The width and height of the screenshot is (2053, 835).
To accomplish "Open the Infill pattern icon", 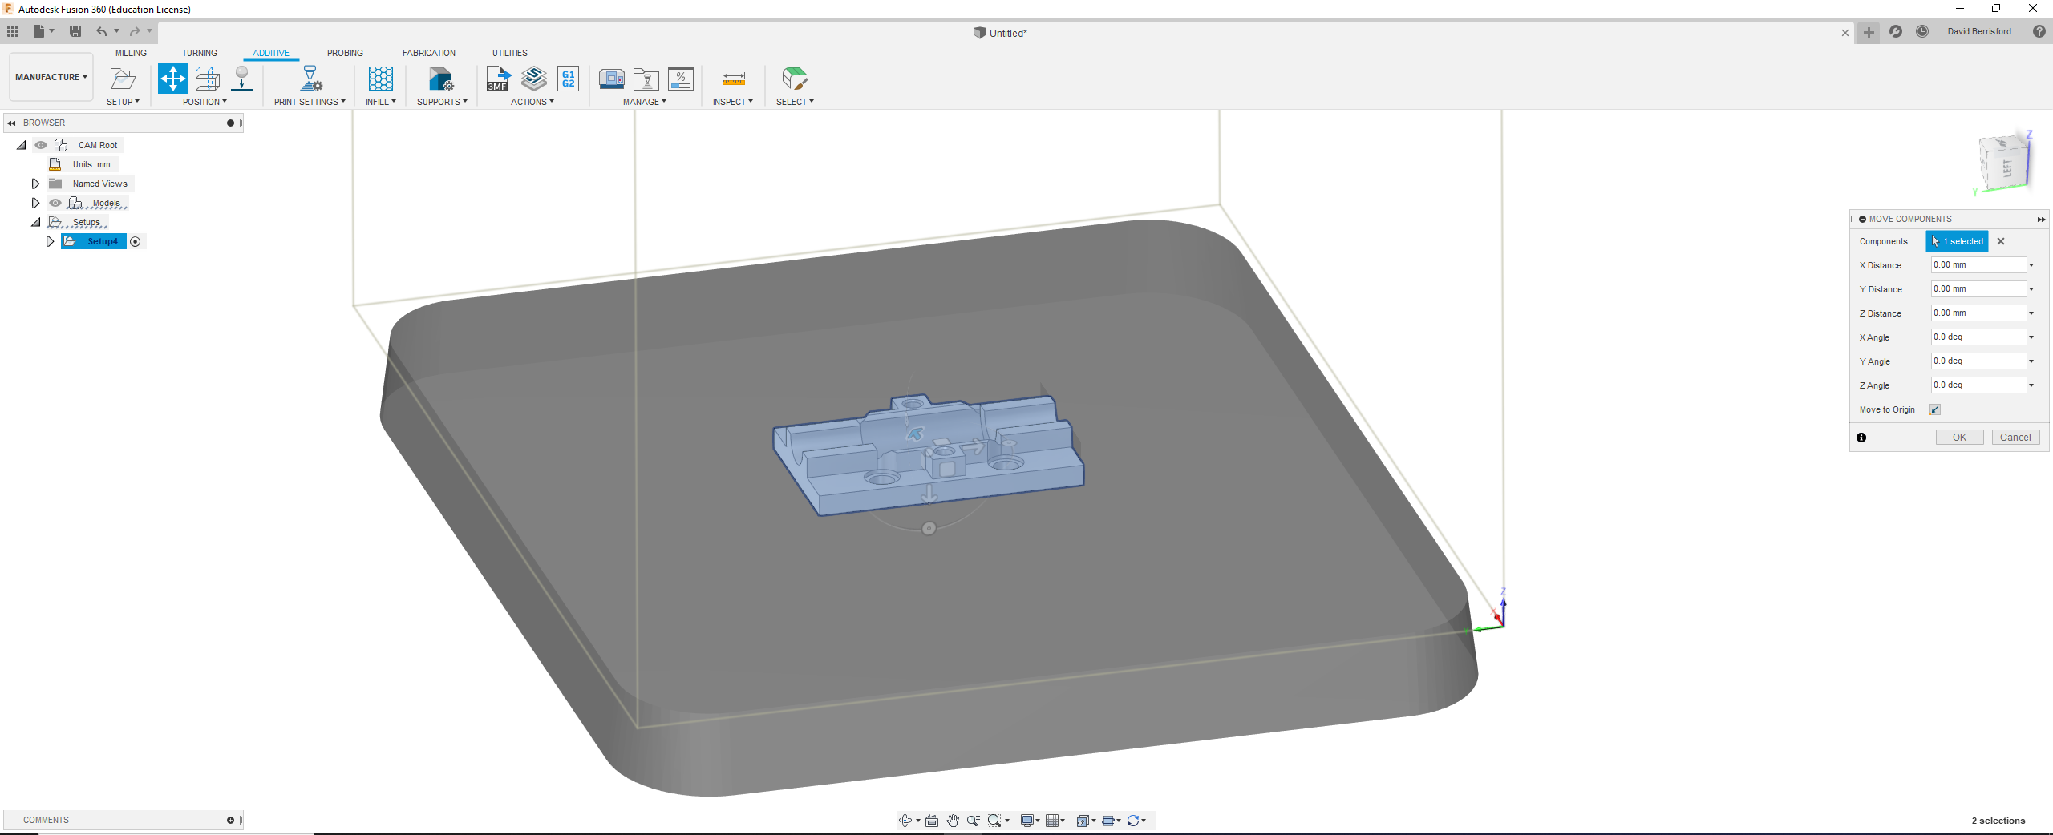I will [x=381, y=79].
